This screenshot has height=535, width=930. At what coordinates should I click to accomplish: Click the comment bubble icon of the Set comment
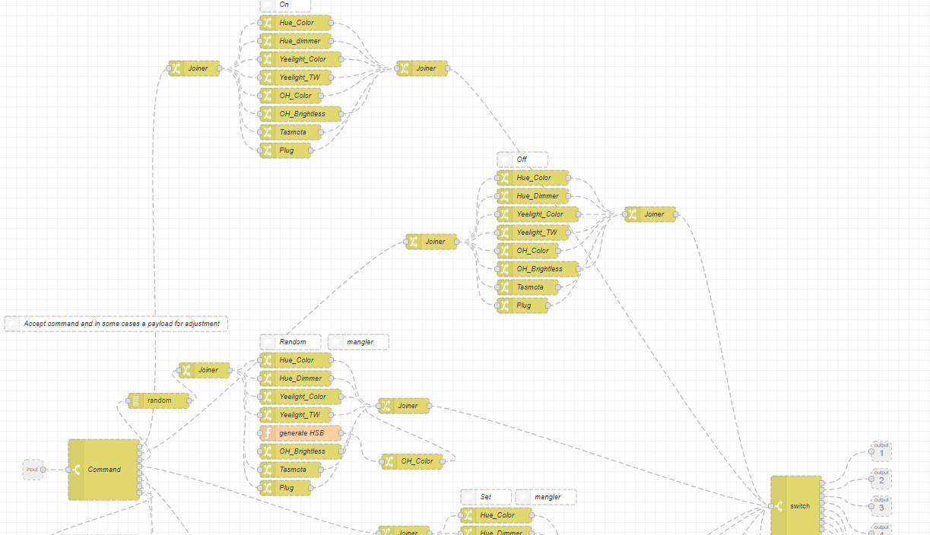click(468, 497)
